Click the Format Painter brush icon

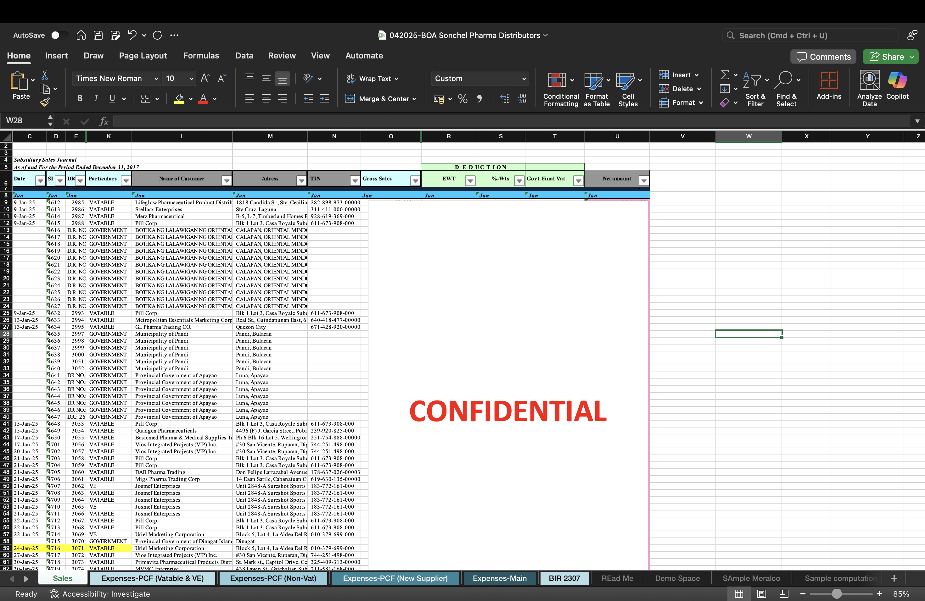tap(45, 102)
